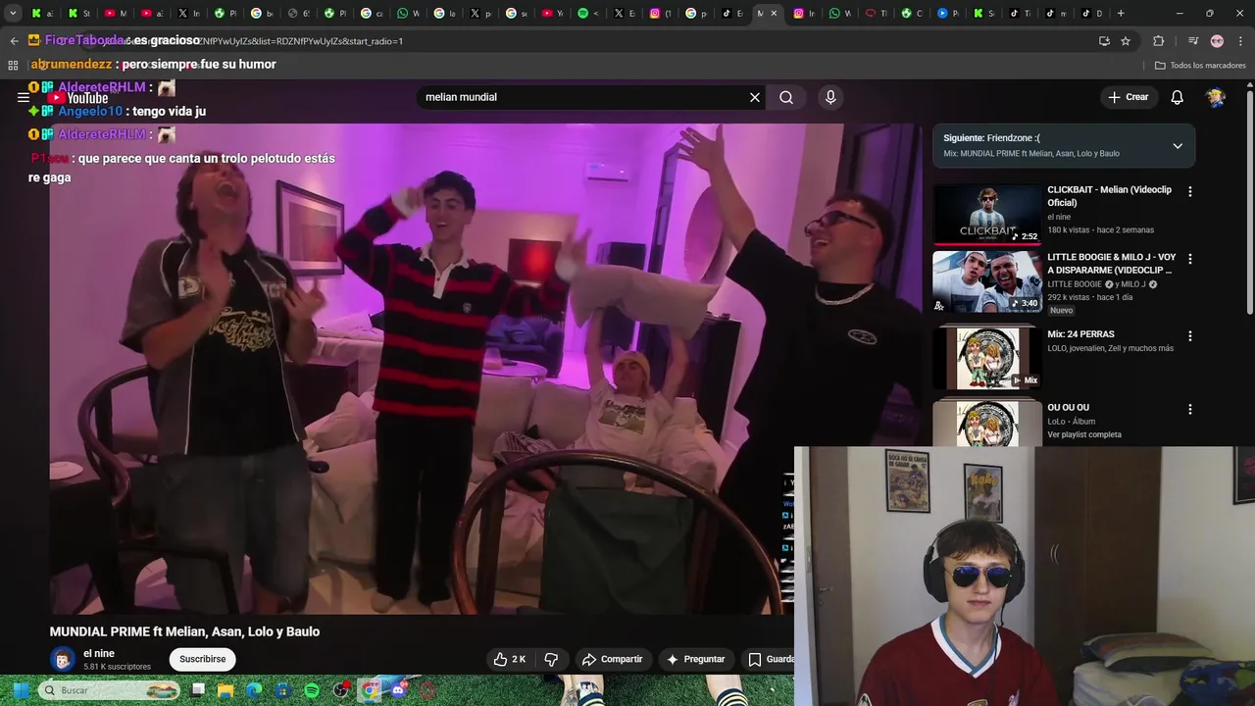Open options menu for CLICKBAIT - Melian video

(x=1190, y=192)
